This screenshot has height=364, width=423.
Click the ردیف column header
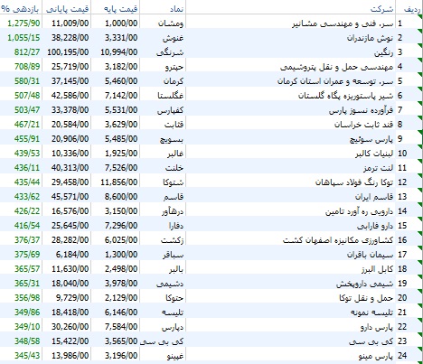click(x=411, y=9)
